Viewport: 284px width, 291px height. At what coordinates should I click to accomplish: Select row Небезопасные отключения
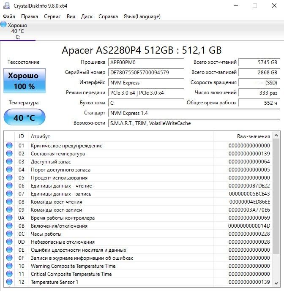point(138,242)
